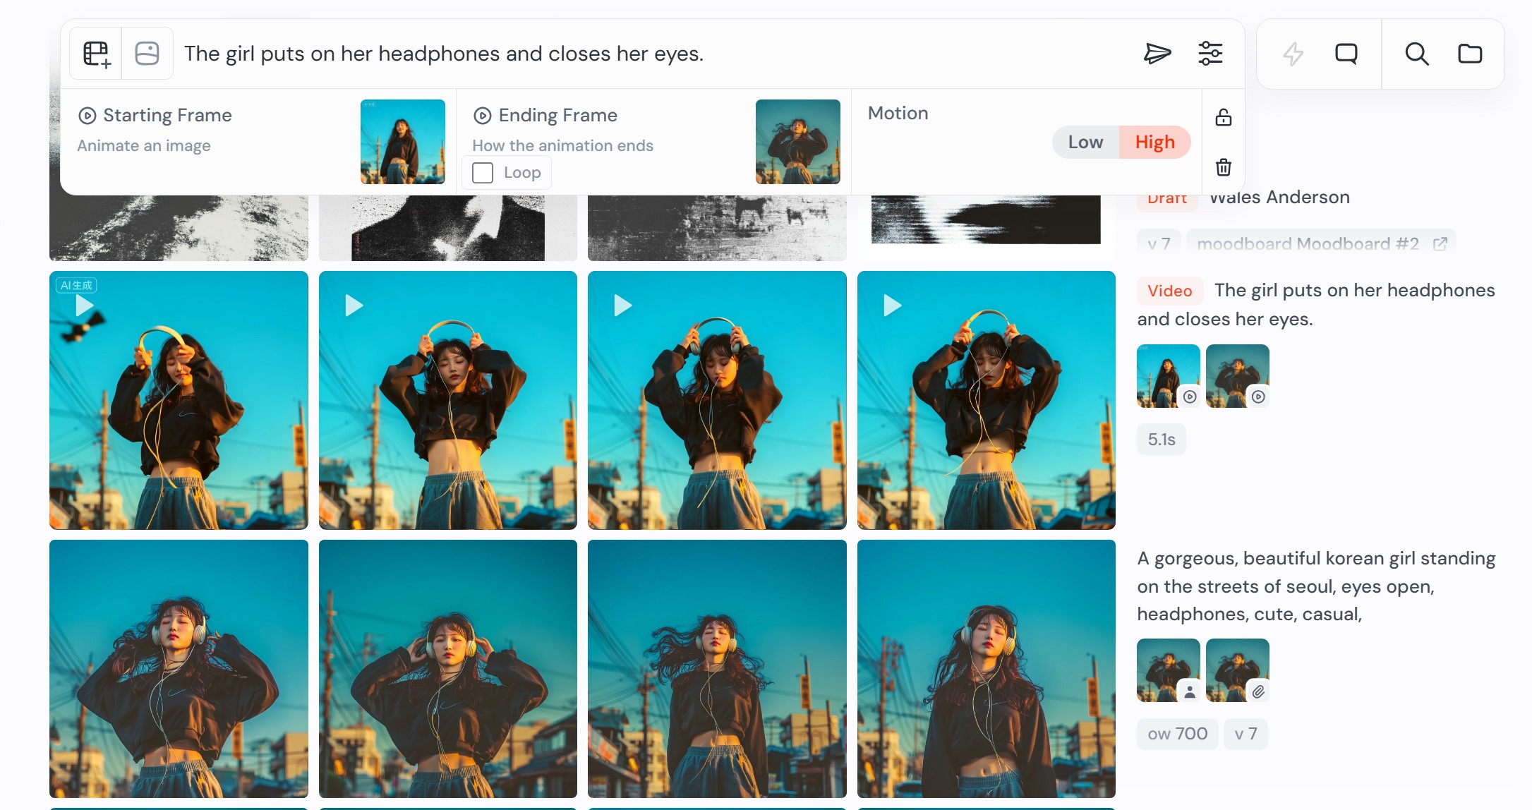Screen dimensions: 1532x810
Task: Set Motion to High
Action: [1154, 143]
